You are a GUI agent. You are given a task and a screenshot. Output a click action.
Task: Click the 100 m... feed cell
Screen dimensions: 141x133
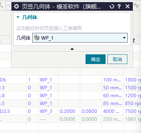(x=112, y=80)
